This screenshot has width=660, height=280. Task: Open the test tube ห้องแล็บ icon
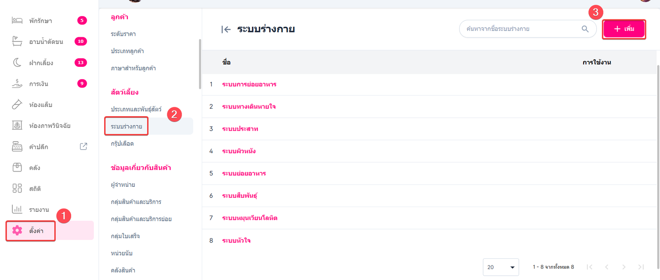[x=17, y=104]
